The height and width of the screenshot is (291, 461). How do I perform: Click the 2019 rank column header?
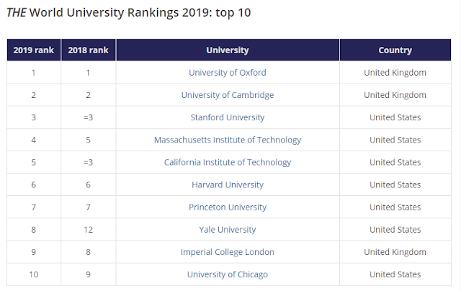coord(34,50)
